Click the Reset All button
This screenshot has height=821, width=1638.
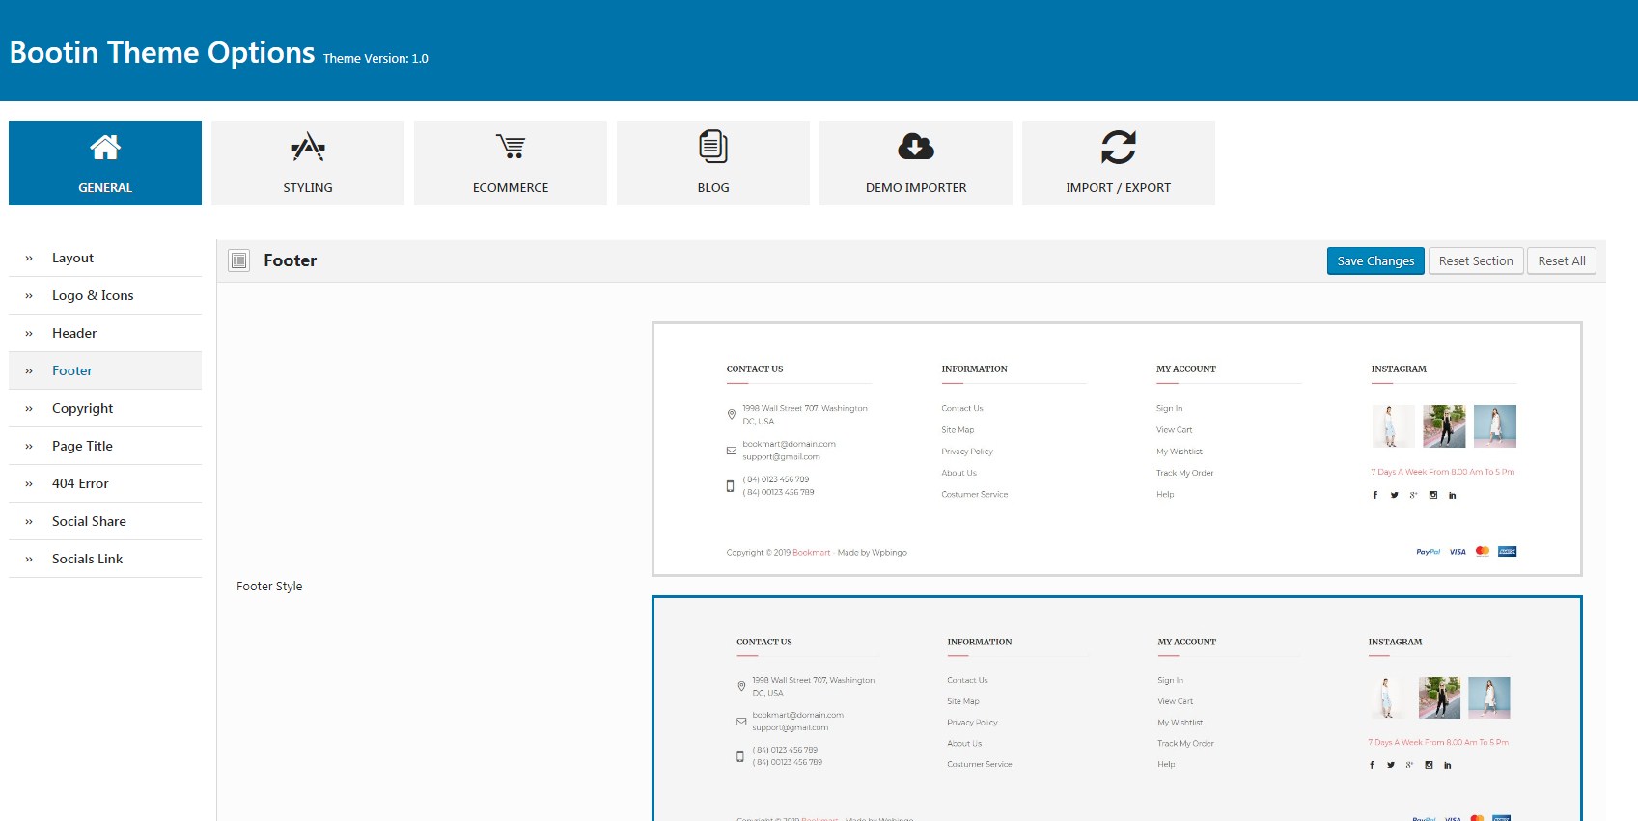point(1562,260)
